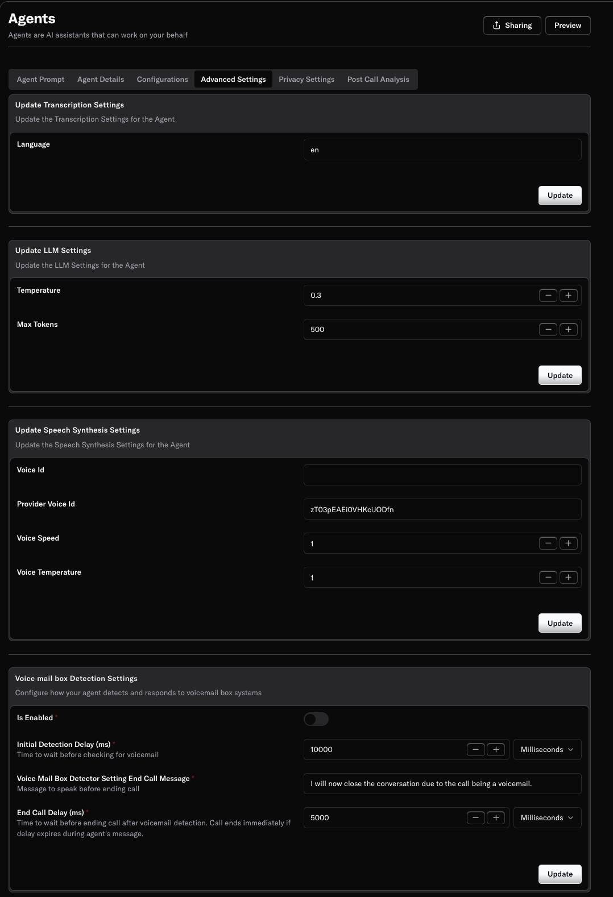
Task: Open the Agent Details tab
Action: click(101, 80)
